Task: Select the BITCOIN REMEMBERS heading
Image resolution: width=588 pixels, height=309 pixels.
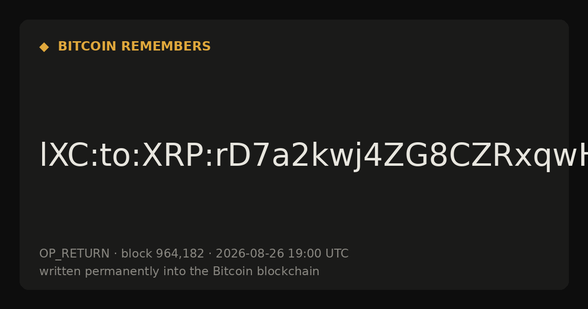Action: (134, 47)
